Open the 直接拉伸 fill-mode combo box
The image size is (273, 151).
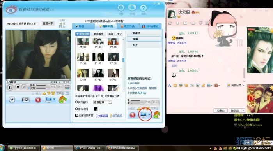[x=103, y=102]
